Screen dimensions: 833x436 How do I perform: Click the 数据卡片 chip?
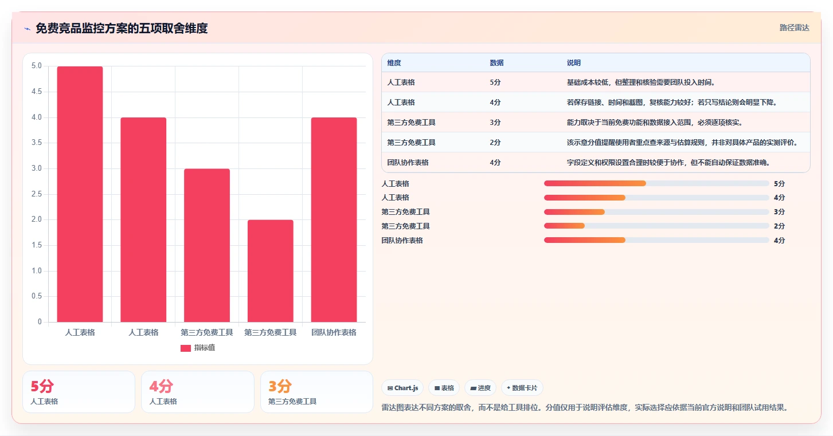tap(522, 388)
